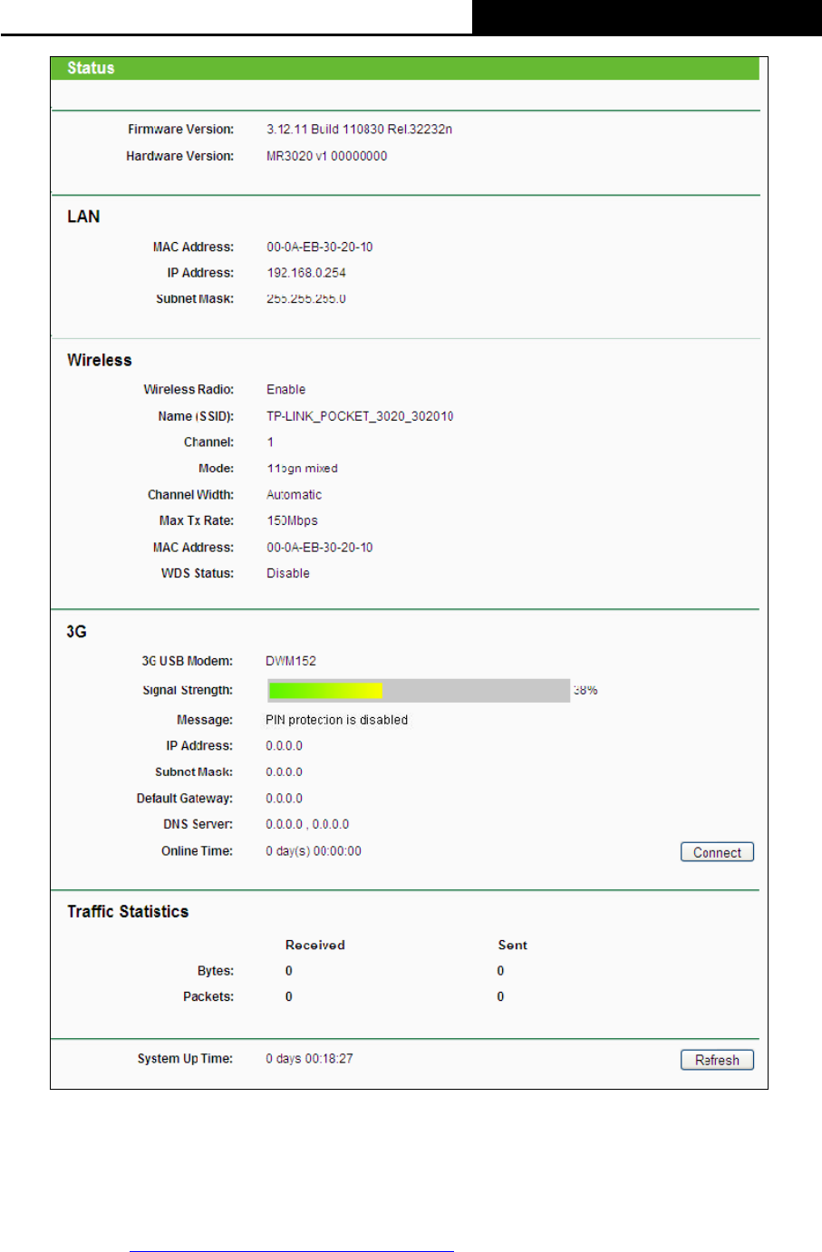Click 3G Subnet Mask value 0.0.0.0
Screen dimensions: 822x1252
[284, 772]
